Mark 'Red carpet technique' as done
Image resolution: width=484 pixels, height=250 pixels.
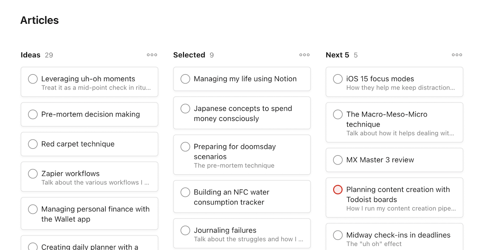coord(33,144)
